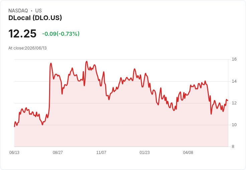
Task: Click the 11/07 date on x-axis
Action: (x=101, y=153)
